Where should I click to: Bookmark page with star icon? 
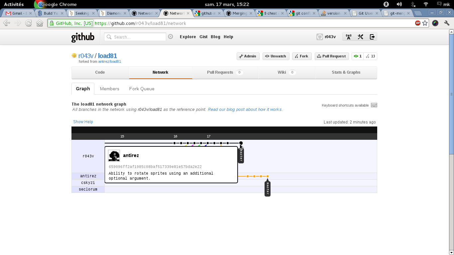(x=425, y=23)
